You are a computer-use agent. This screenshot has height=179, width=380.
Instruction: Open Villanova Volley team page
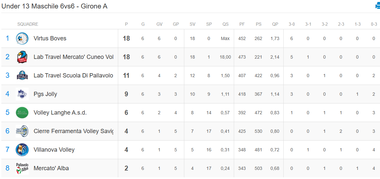coord(54,150)
